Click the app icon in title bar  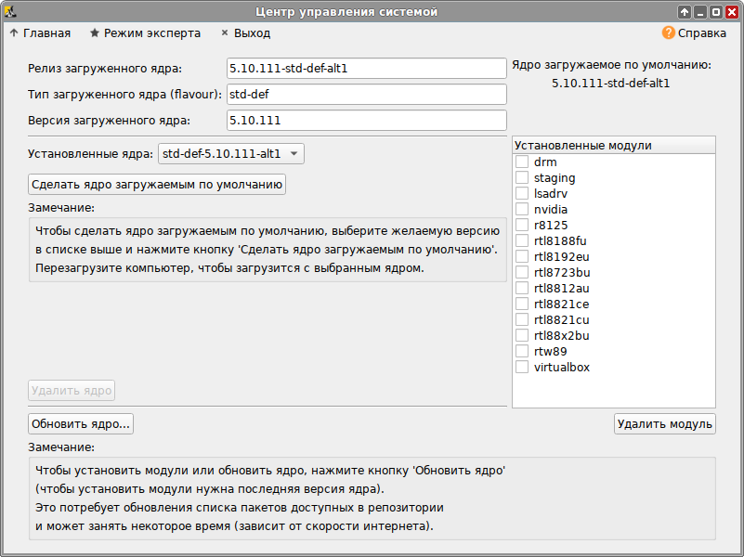[x=11, y=11]
